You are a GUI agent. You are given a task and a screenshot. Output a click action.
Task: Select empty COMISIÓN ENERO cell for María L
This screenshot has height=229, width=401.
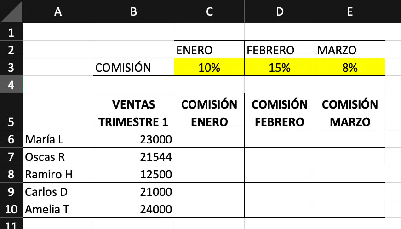[209, 139]
